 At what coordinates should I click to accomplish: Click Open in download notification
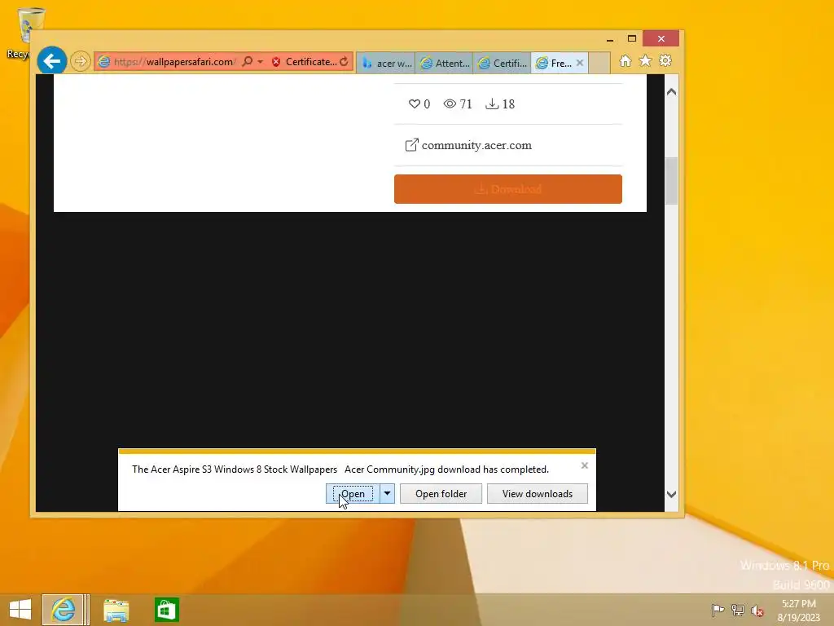pyautogui.click(x=353, y=494)
